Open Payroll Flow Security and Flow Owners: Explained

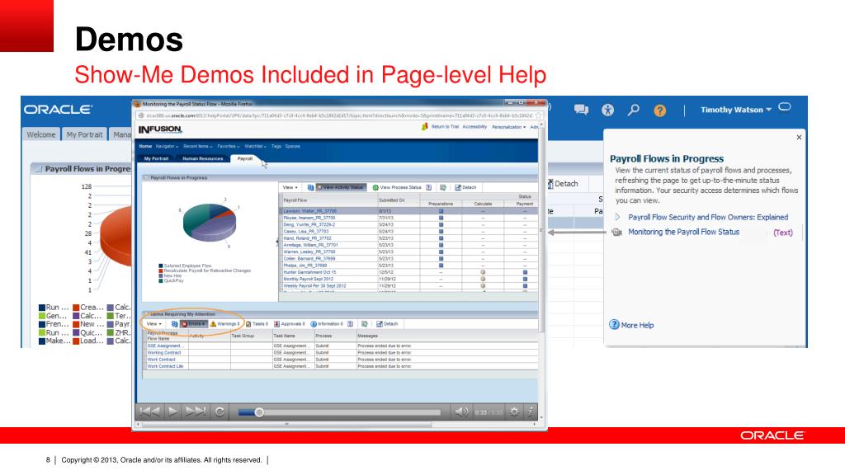tap(708, 217)
